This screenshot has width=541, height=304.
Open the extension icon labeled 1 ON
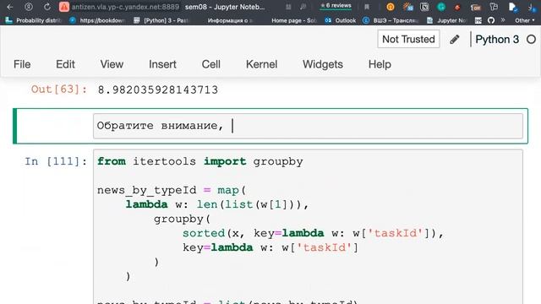tap(475, 7)
